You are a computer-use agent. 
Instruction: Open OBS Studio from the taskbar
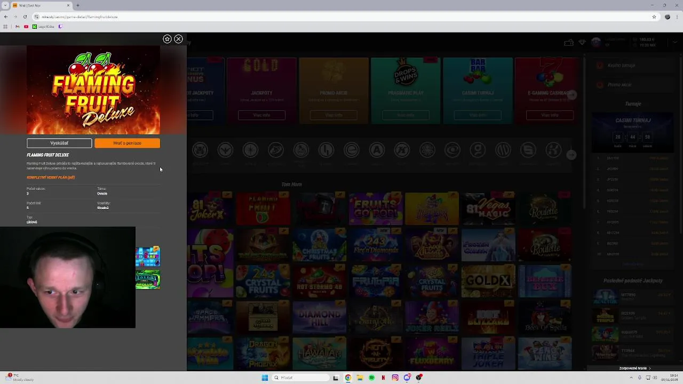click(419, 378)
